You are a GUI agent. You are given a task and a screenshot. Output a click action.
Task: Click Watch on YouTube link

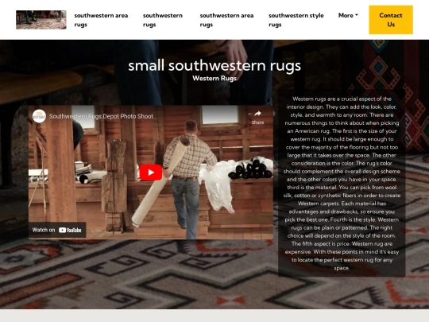(57, 230)
